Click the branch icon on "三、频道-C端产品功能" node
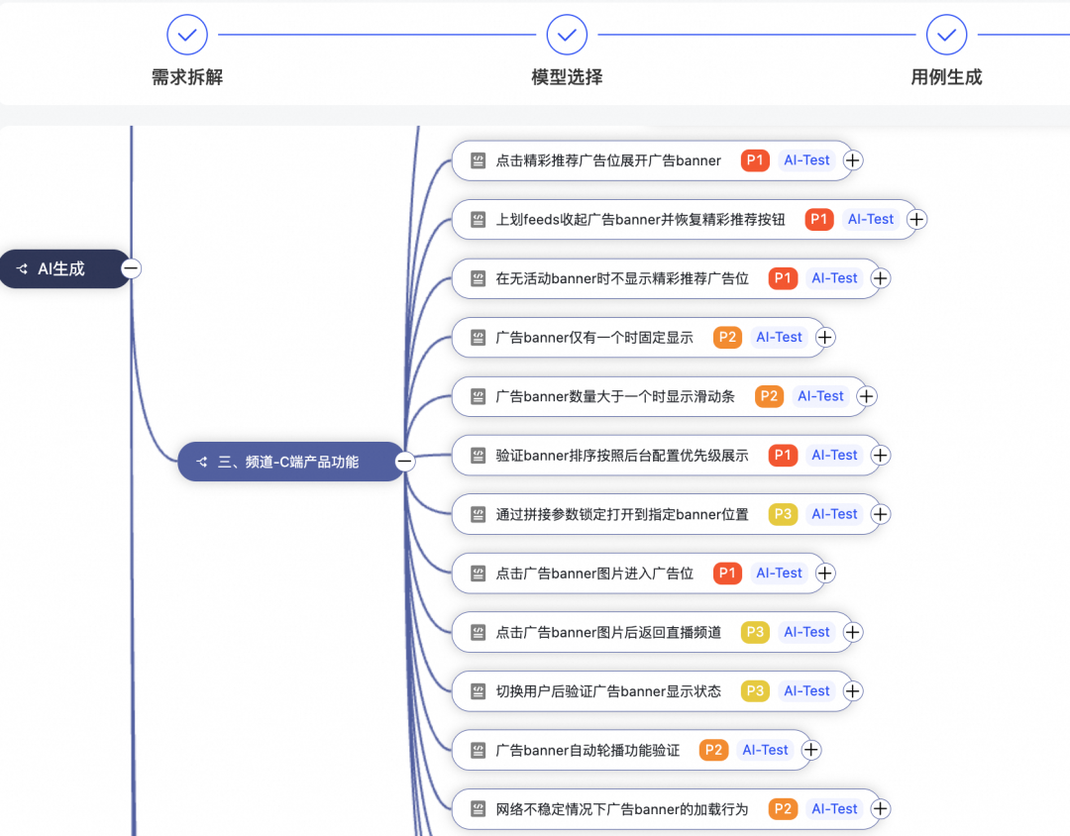The height and width of the screenshot is (836, 1070). tap(200, 461)
